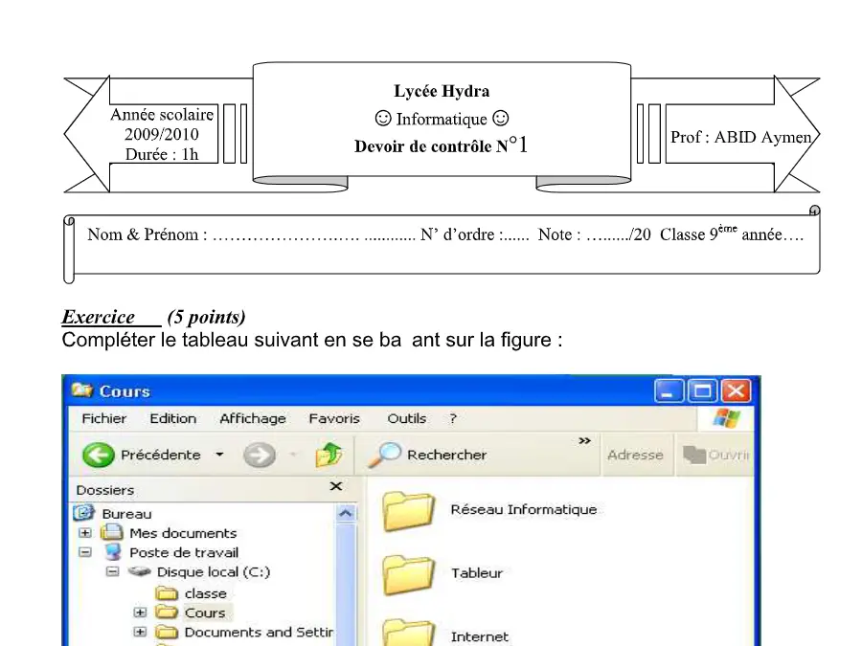862x646 pixels.
Task: Select the Mes documents folder icon
Action: click(112, 532)
